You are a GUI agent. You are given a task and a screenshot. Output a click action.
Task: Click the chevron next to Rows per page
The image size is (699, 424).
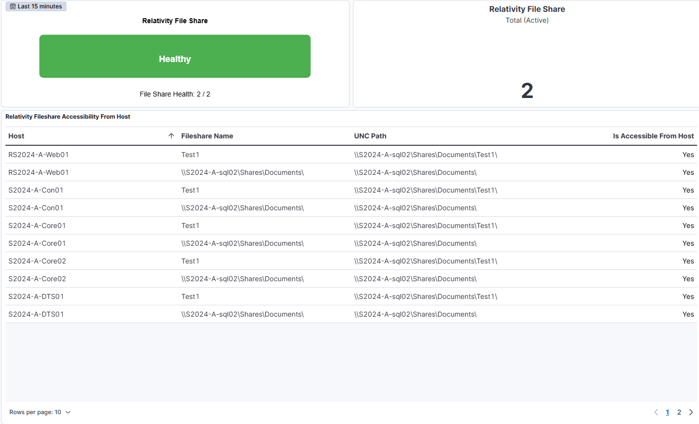tap(68, 412)
